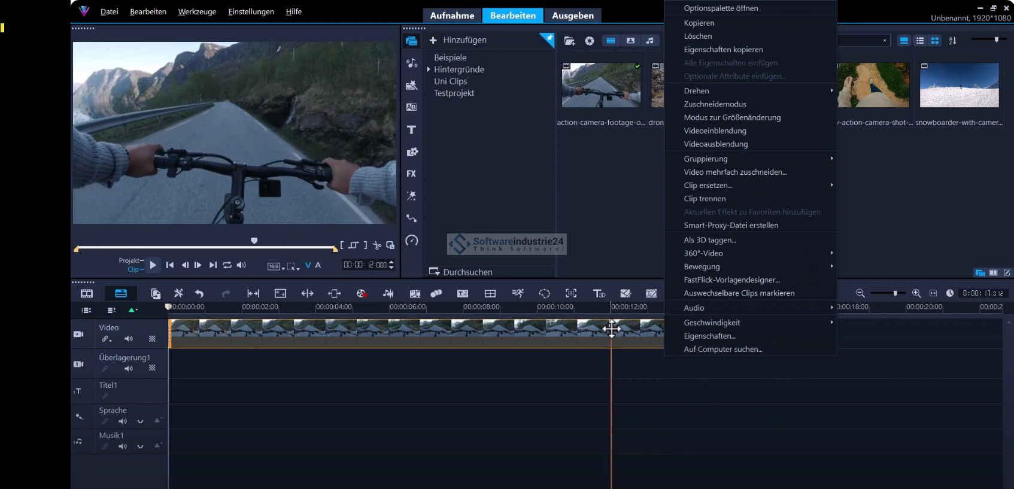Viewport: 1014px width, 489px height.
Task: Open the FX filter library
Action: pyautogui.click(x=411, y=174)
